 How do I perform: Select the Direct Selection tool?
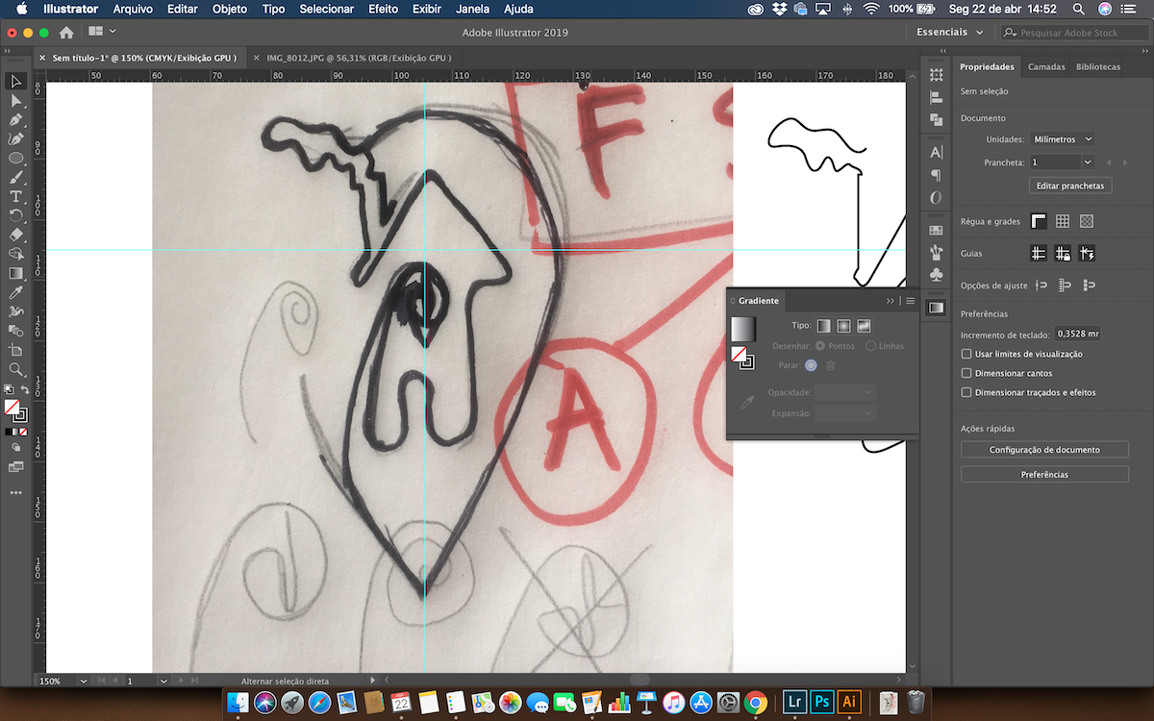[15, 101]
